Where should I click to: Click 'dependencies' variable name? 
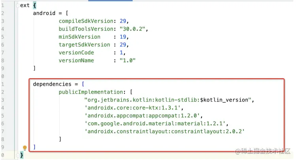pyautogui.click(x=52, y=84)
